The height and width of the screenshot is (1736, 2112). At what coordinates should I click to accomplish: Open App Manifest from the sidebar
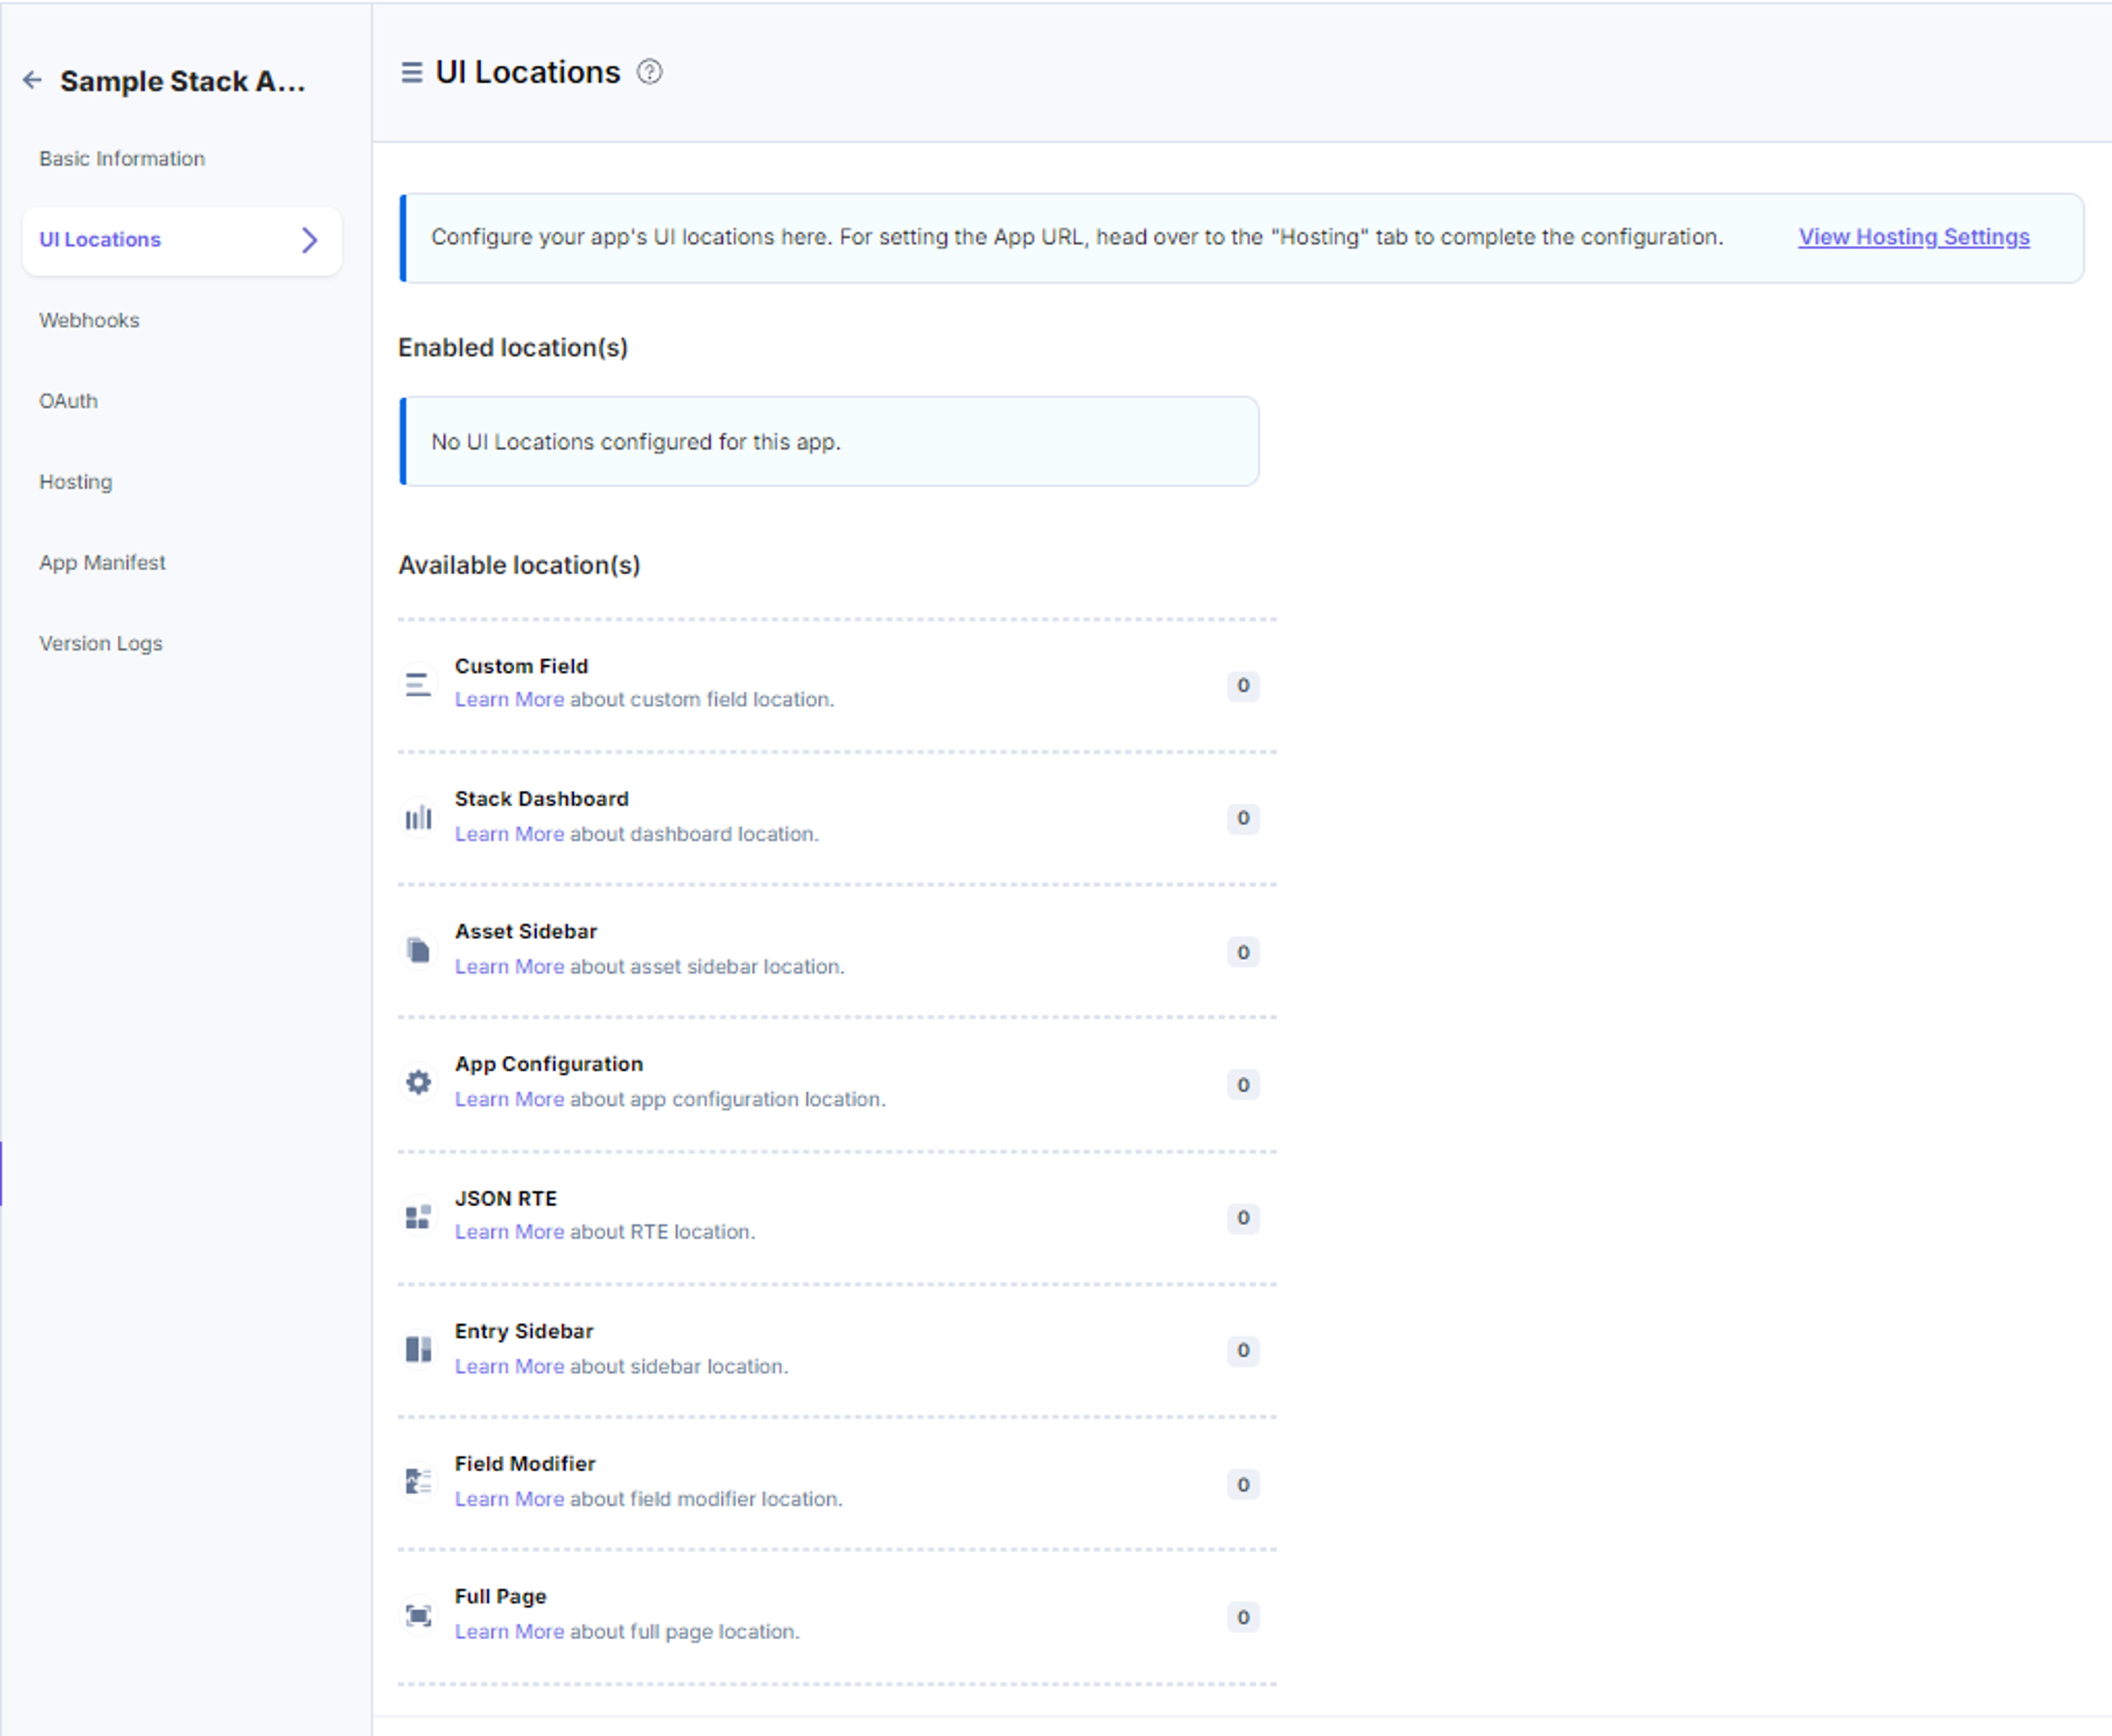click(x=102, y=563)
